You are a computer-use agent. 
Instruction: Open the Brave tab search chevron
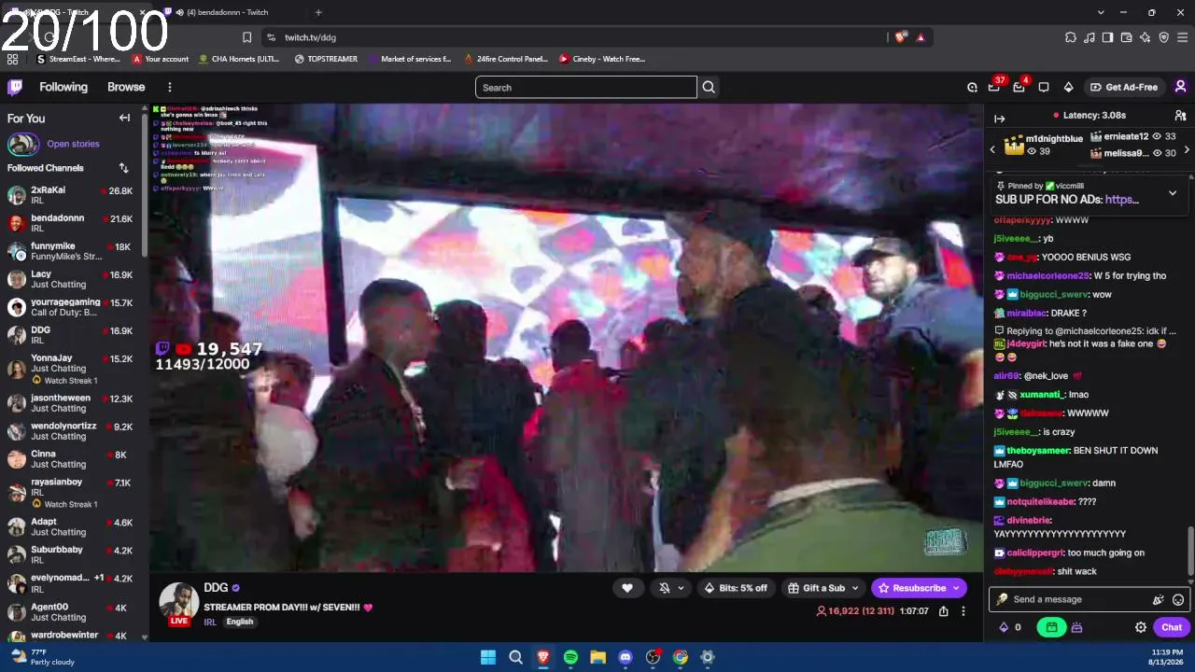pos(1101,12)
